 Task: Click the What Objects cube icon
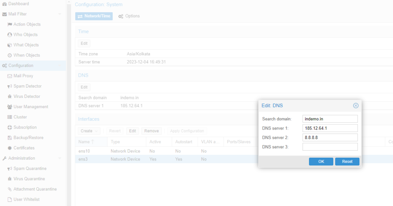pyautogui.click(x=10, y=45)
